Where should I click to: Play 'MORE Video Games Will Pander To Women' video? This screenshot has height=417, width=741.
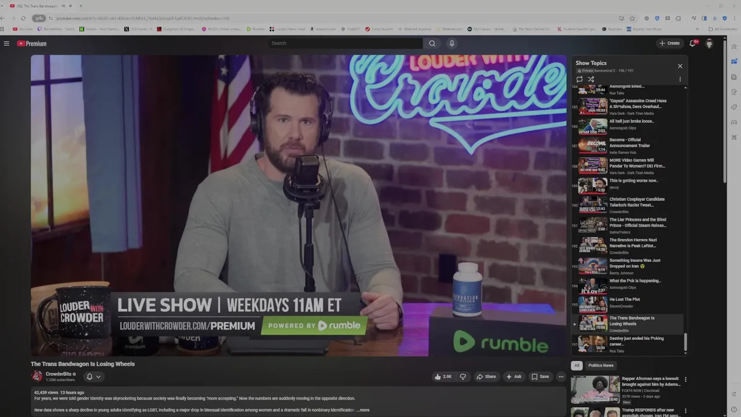tap(628, 166)
